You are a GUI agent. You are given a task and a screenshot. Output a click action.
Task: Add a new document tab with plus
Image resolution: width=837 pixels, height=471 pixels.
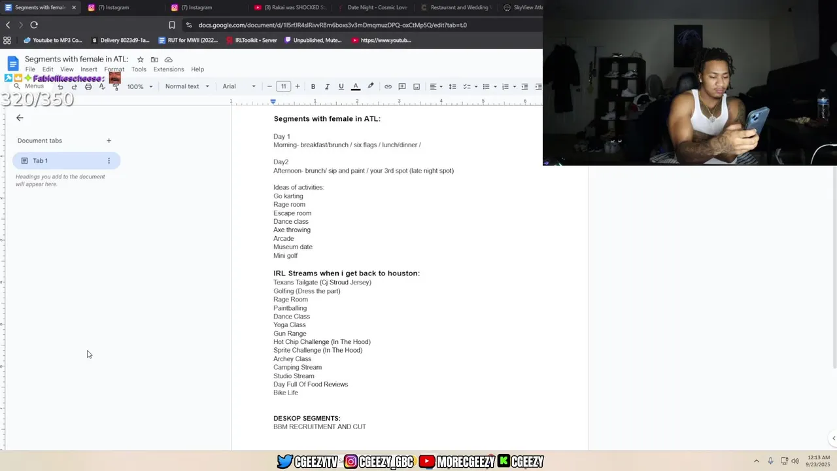109,141
